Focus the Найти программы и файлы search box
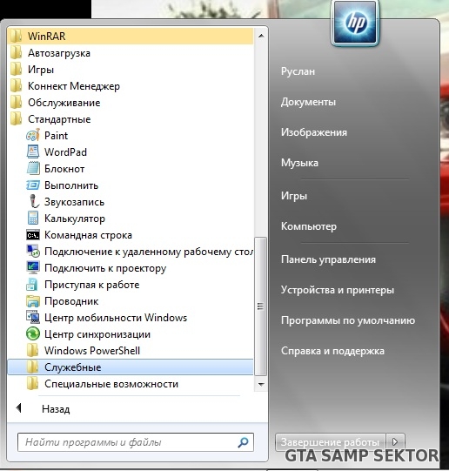The image size is (449, 471). (136, 442)
